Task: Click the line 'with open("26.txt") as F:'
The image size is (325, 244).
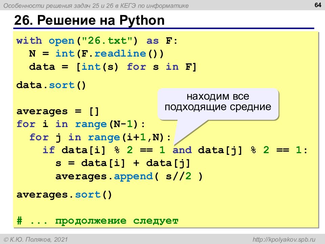Action: 97,41
